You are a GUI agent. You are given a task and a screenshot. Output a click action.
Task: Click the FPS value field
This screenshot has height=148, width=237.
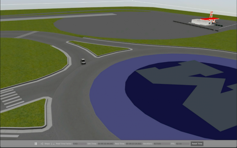tap(181, 144)
